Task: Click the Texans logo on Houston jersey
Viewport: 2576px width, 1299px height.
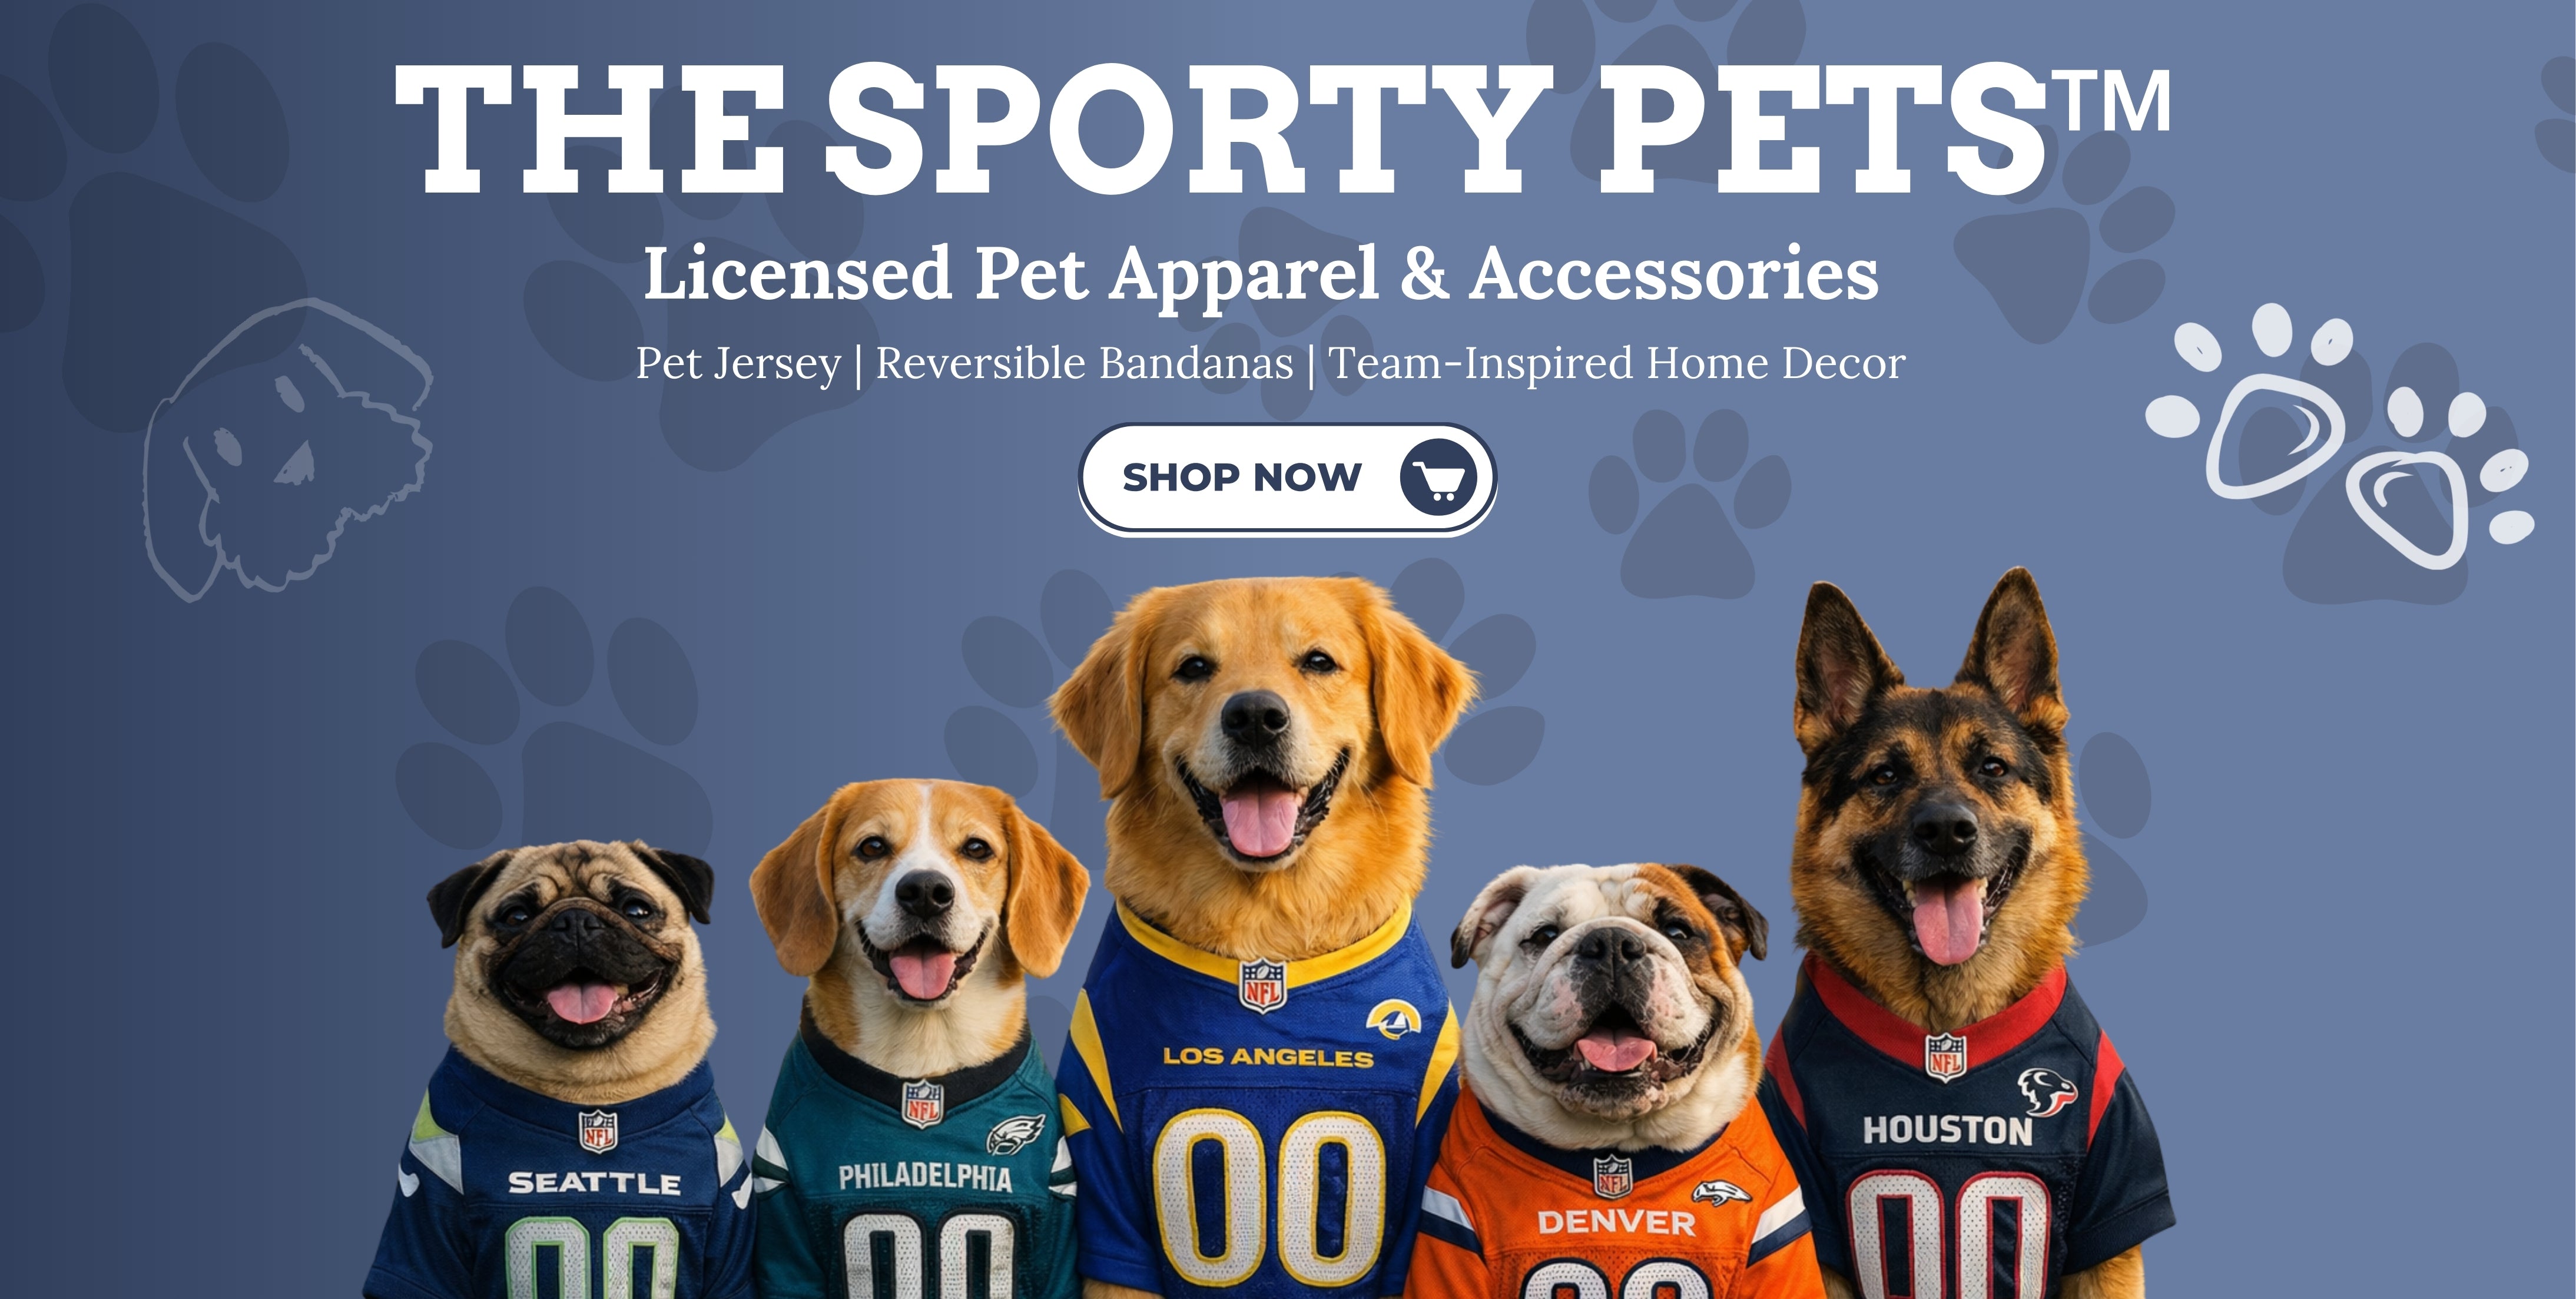Action: click(2045, 1091)
